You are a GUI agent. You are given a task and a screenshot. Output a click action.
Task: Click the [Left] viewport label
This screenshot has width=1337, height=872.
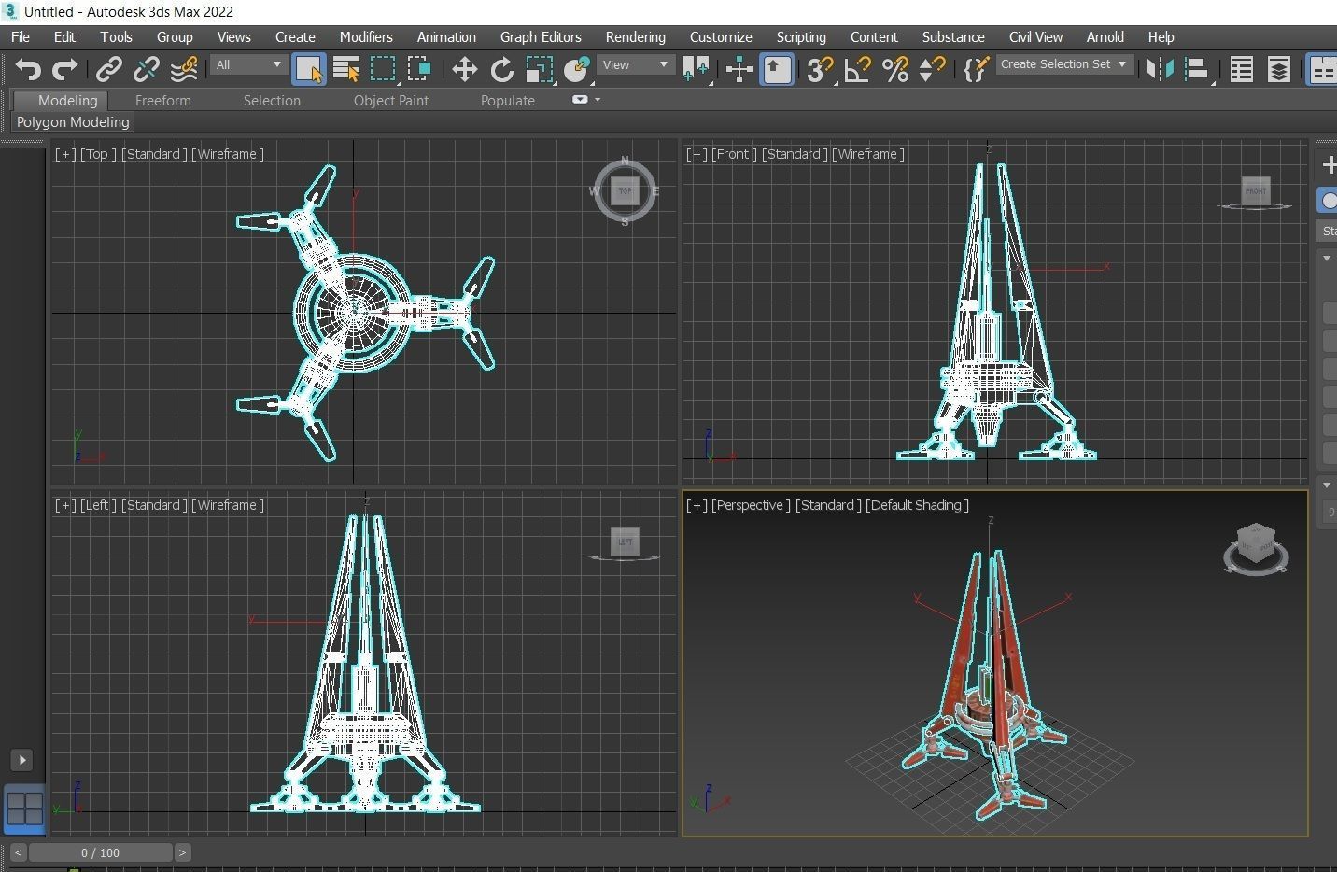[x=98, y=505]
